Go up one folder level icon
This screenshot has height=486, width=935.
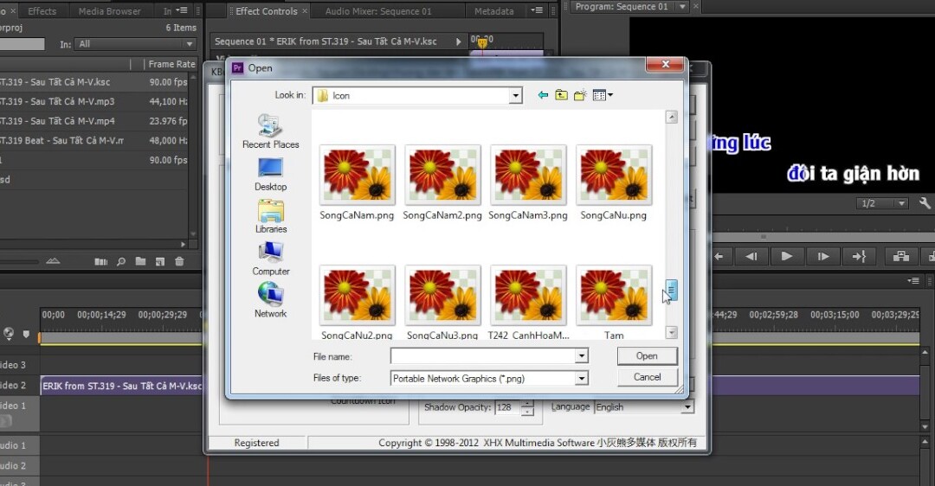(x=561, y=95)
